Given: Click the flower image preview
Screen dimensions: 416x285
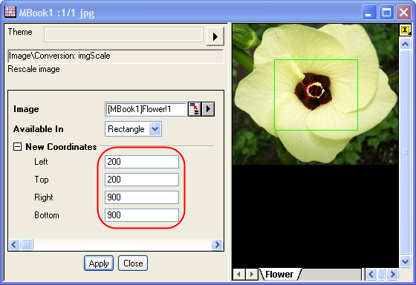Looking at the screenshot, I should tap(316, 94).
